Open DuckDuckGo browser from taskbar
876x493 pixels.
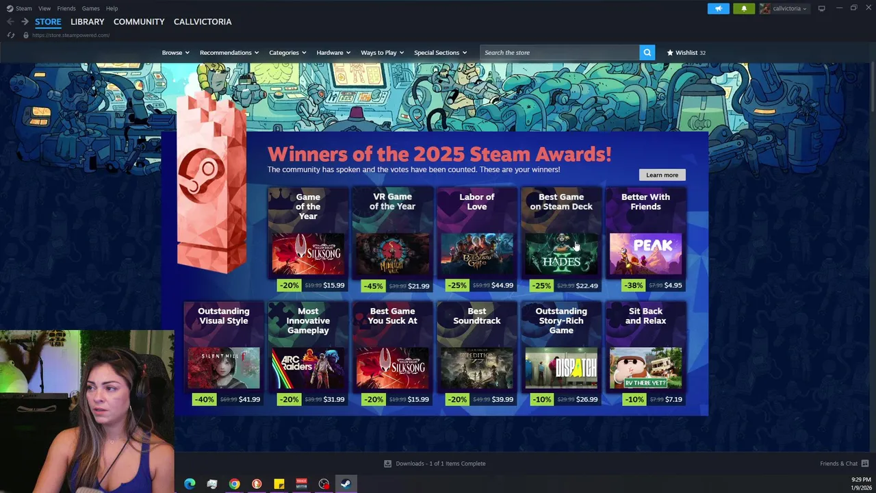[257, 484]
